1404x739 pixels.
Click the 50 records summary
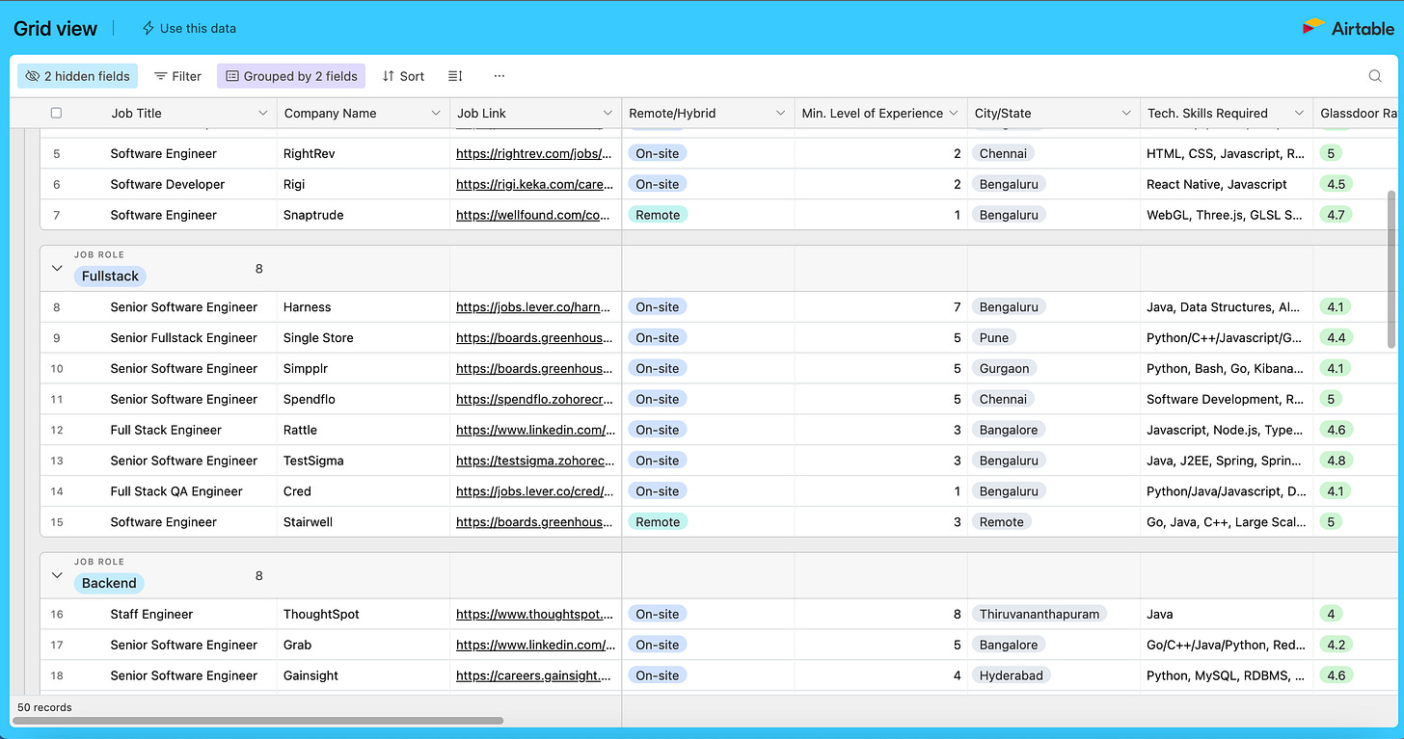click(44, 707)
